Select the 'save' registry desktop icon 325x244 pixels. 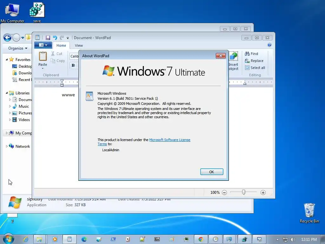37,13
